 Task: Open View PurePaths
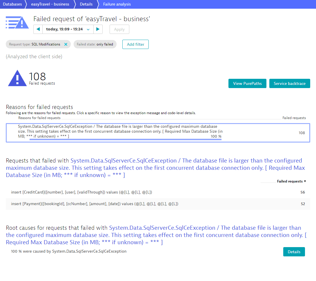(247, 83)
